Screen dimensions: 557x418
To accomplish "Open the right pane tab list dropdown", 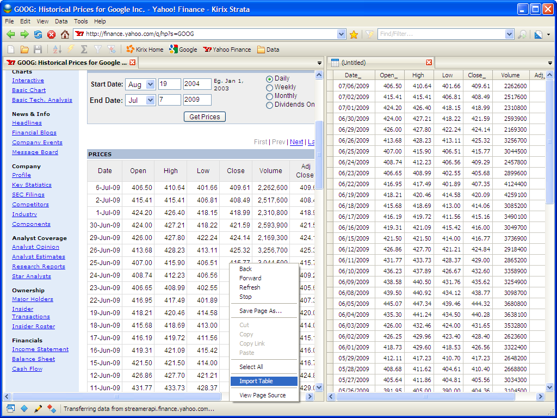I will [x=550, y=63].
